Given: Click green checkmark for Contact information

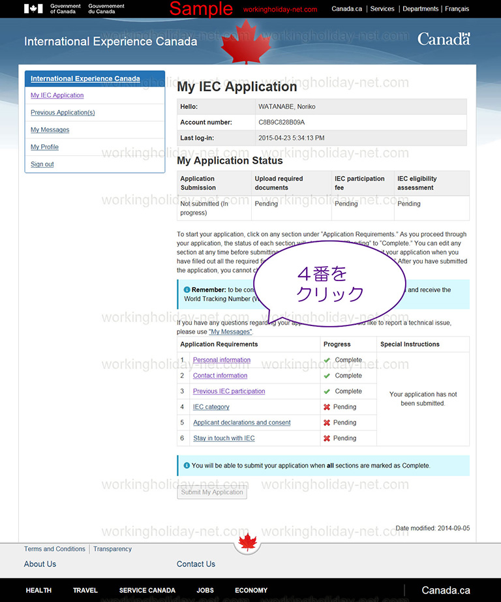Looking at the screenshot, I should [x=327, y=376].
